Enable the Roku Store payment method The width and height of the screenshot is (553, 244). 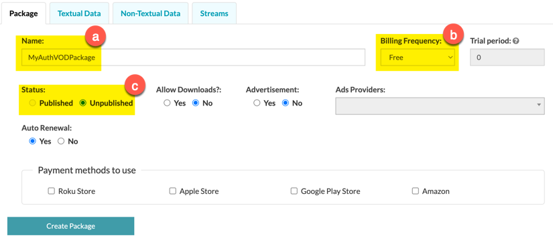[x=52, y=191]
